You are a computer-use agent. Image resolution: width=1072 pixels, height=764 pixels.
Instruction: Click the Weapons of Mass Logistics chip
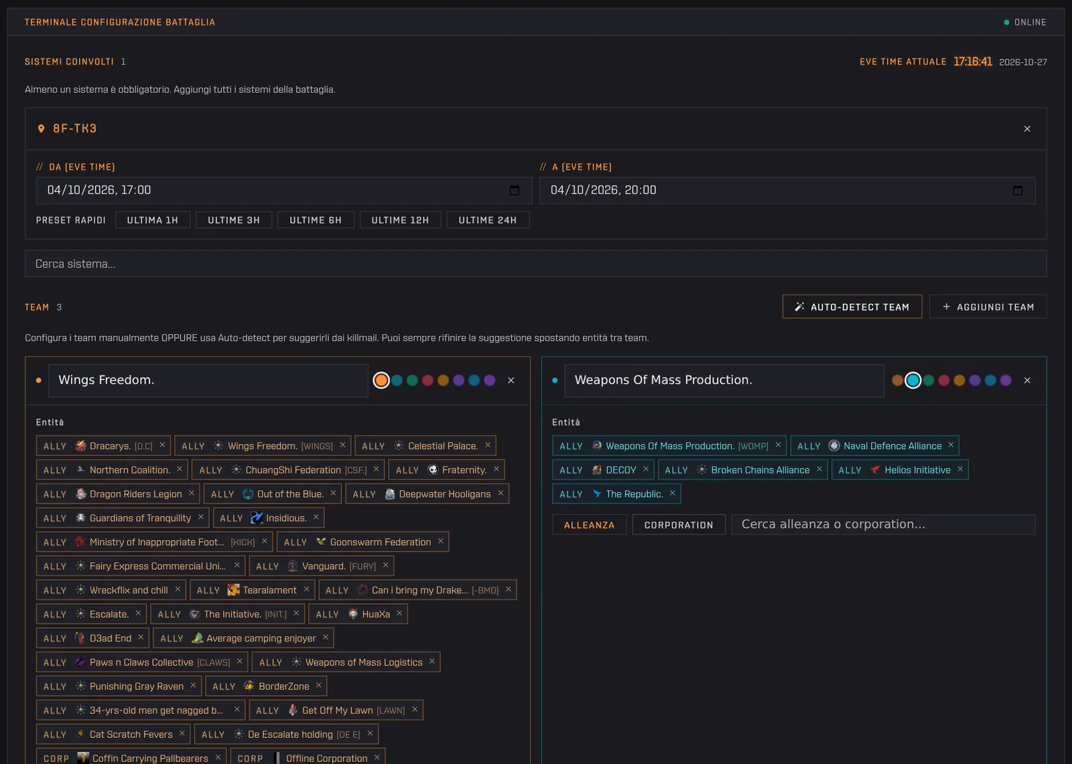pyautogui.click(x=346, y=662)
